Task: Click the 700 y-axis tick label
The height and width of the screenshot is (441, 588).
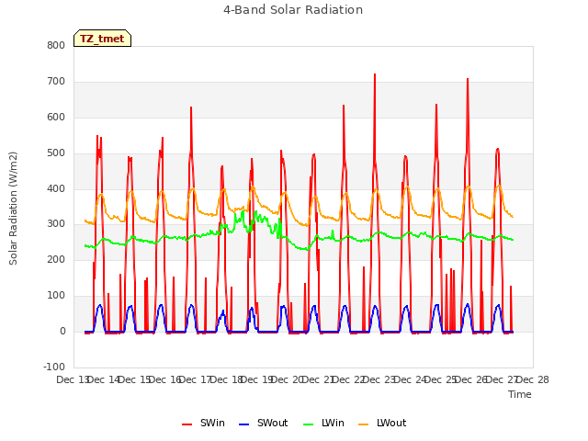Action: click(56, 82)
